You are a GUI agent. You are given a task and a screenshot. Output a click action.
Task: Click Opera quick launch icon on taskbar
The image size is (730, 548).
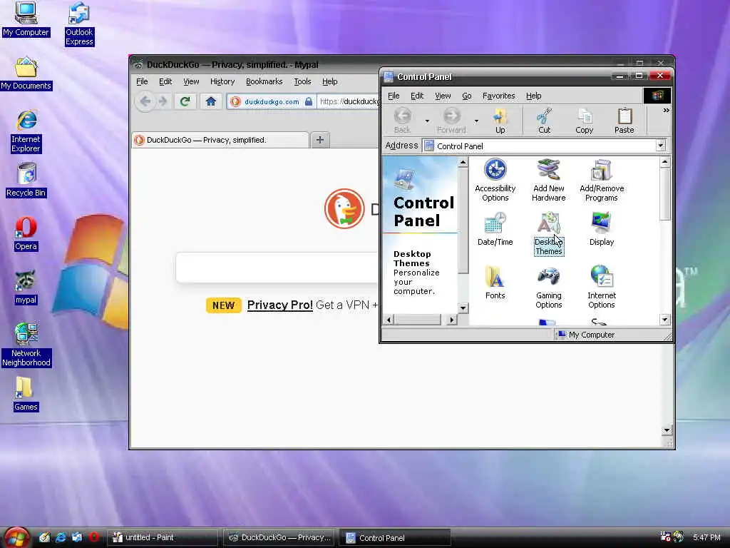(93, 537)
